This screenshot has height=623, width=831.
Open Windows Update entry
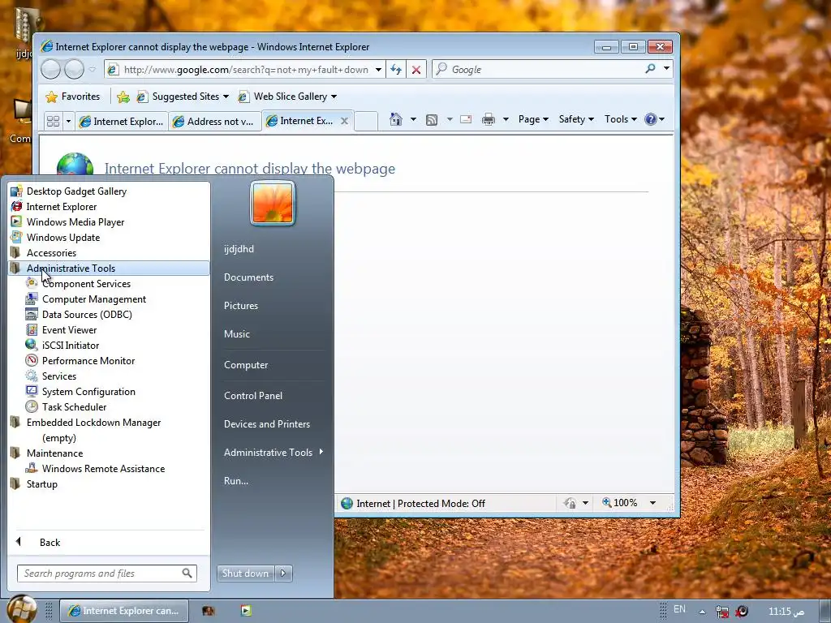109,238
